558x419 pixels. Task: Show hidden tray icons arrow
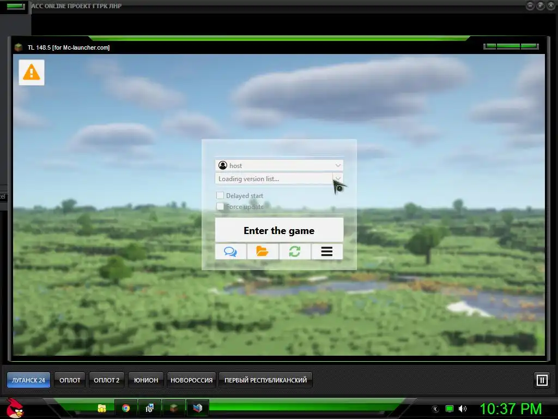coord(435,409)
